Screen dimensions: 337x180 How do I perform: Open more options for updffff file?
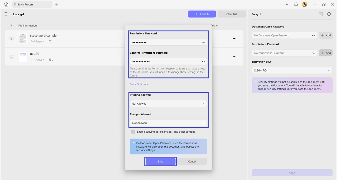pyautogui.click(x=235, y=57)
